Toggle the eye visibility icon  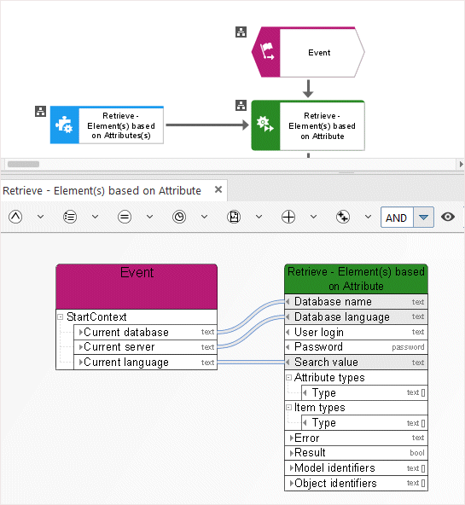(448, 217)
